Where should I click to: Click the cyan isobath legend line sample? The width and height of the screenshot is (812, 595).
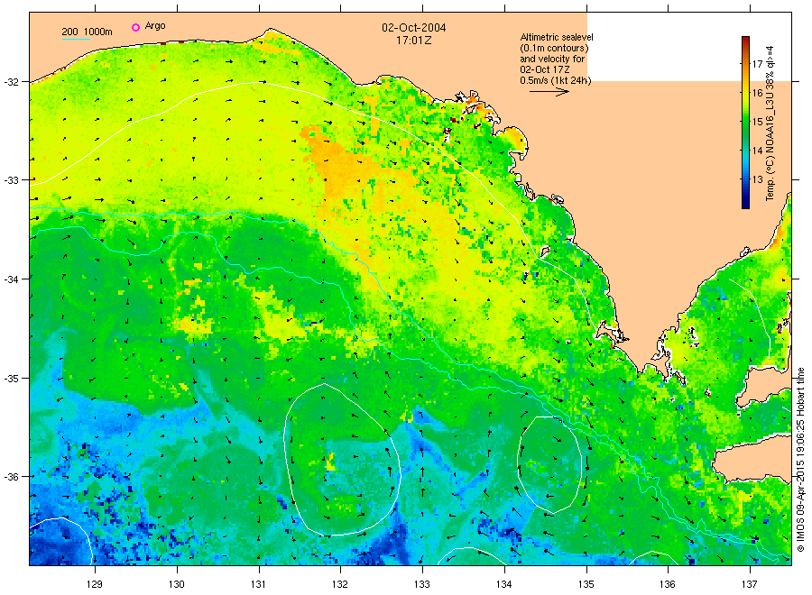click(76, 39)
